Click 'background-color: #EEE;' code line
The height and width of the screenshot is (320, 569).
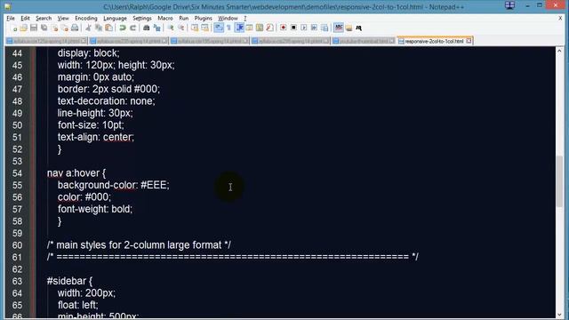click(113, 185)
